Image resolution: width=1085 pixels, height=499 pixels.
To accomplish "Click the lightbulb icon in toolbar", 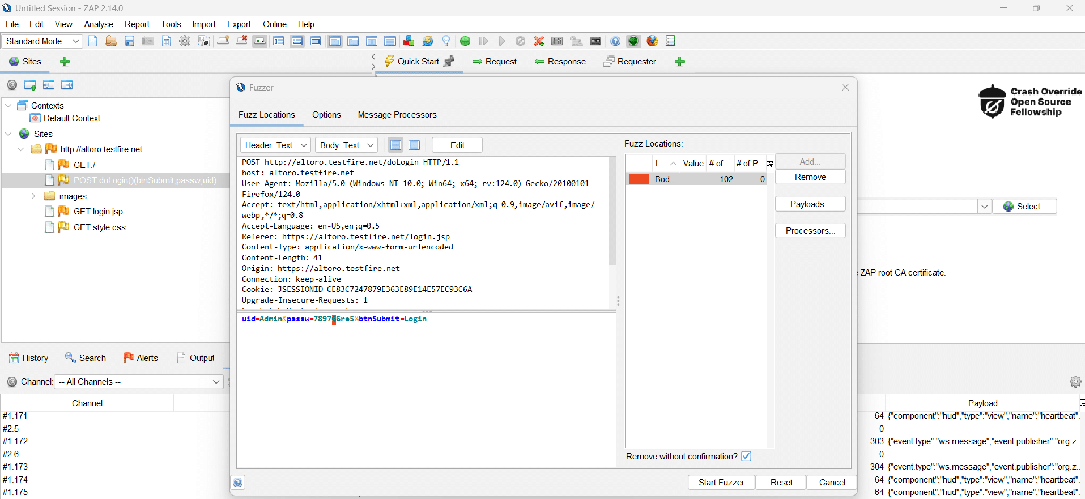I will [446, 41].
